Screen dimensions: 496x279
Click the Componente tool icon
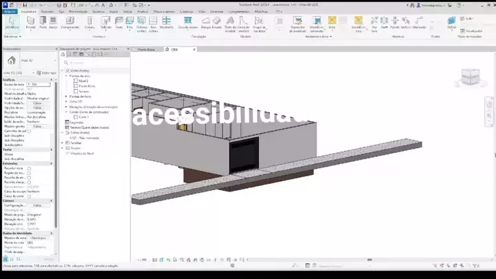pos(70,22)
